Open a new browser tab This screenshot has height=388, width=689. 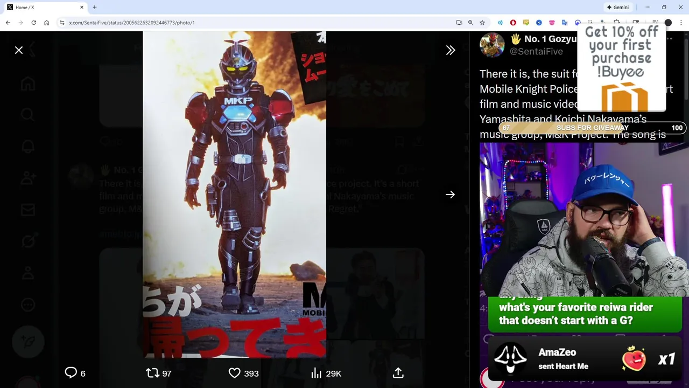tap(95, 8)
